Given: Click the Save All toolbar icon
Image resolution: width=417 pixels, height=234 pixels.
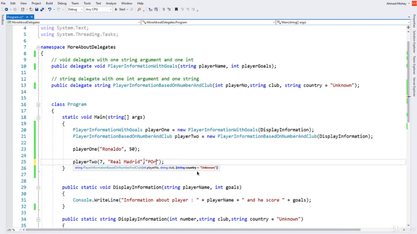Looking at the screenshot, I should tap(42, 9).
